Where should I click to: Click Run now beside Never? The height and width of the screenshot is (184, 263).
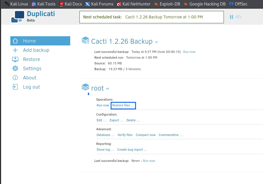tap(149, 161)
